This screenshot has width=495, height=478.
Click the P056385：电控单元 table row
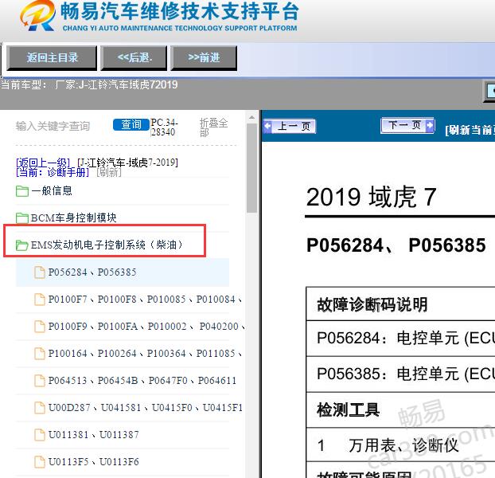pos(400,374)
